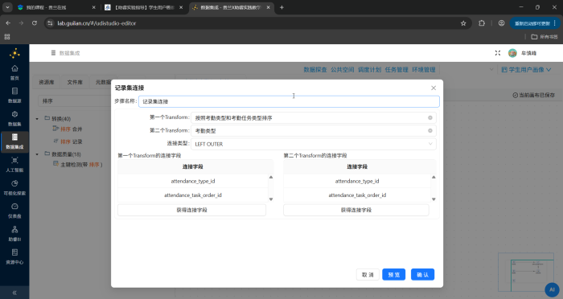Click the 排序 合并 step icon in tree

pos(55,129)
